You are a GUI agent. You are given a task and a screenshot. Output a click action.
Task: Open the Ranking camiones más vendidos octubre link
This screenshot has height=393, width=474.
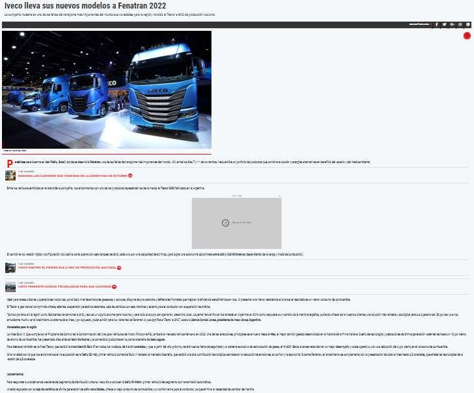(x=73, y=176)
